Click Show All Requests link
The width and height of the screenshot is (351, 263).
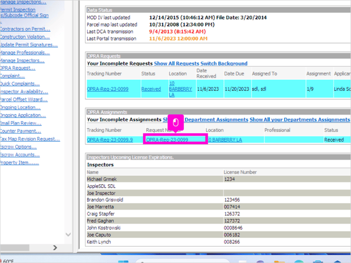pyautogui.click(x=177, y=64)
